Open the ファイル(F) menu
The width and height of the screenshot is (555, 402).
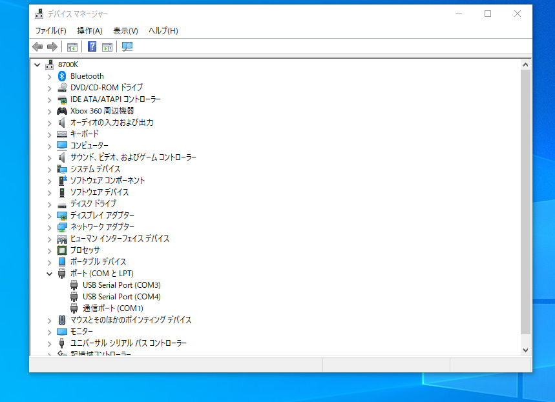[50, 30]
